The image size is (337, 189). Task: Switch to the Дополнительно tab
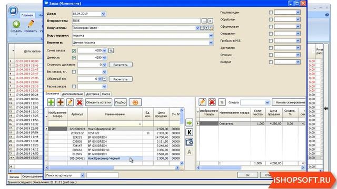tap(73, 94)
